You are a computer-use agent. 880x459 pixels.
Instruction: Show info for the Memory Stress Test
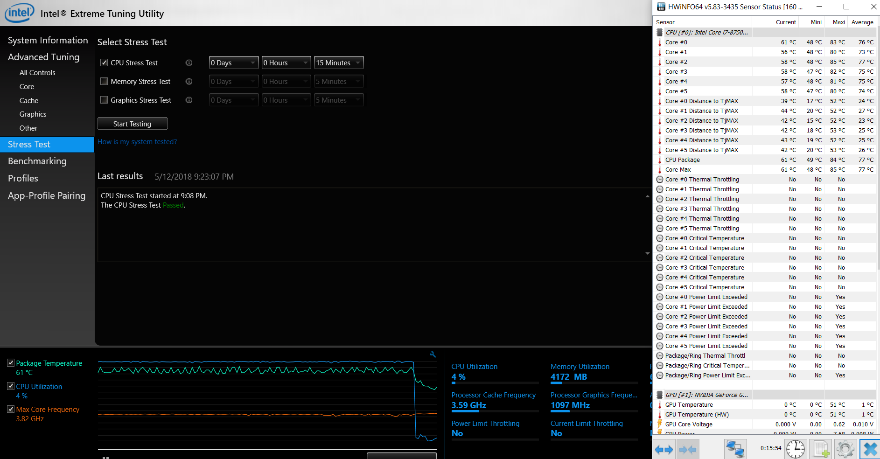[x=189, y=81]
